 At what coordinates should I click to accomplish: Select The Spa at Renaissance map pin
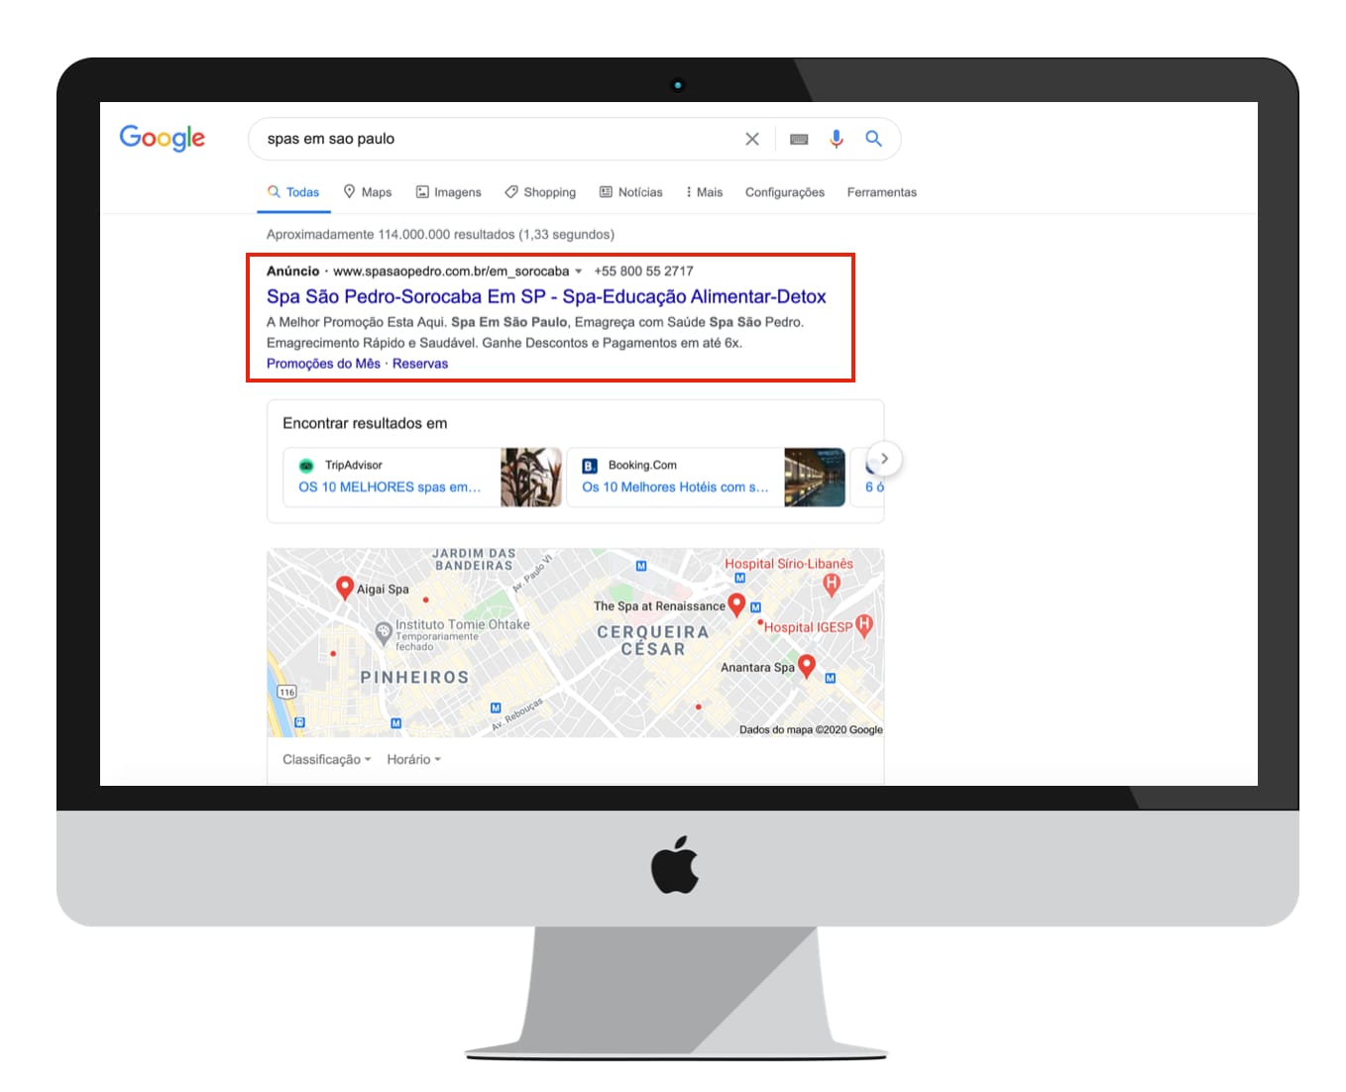tap(736, 604)
